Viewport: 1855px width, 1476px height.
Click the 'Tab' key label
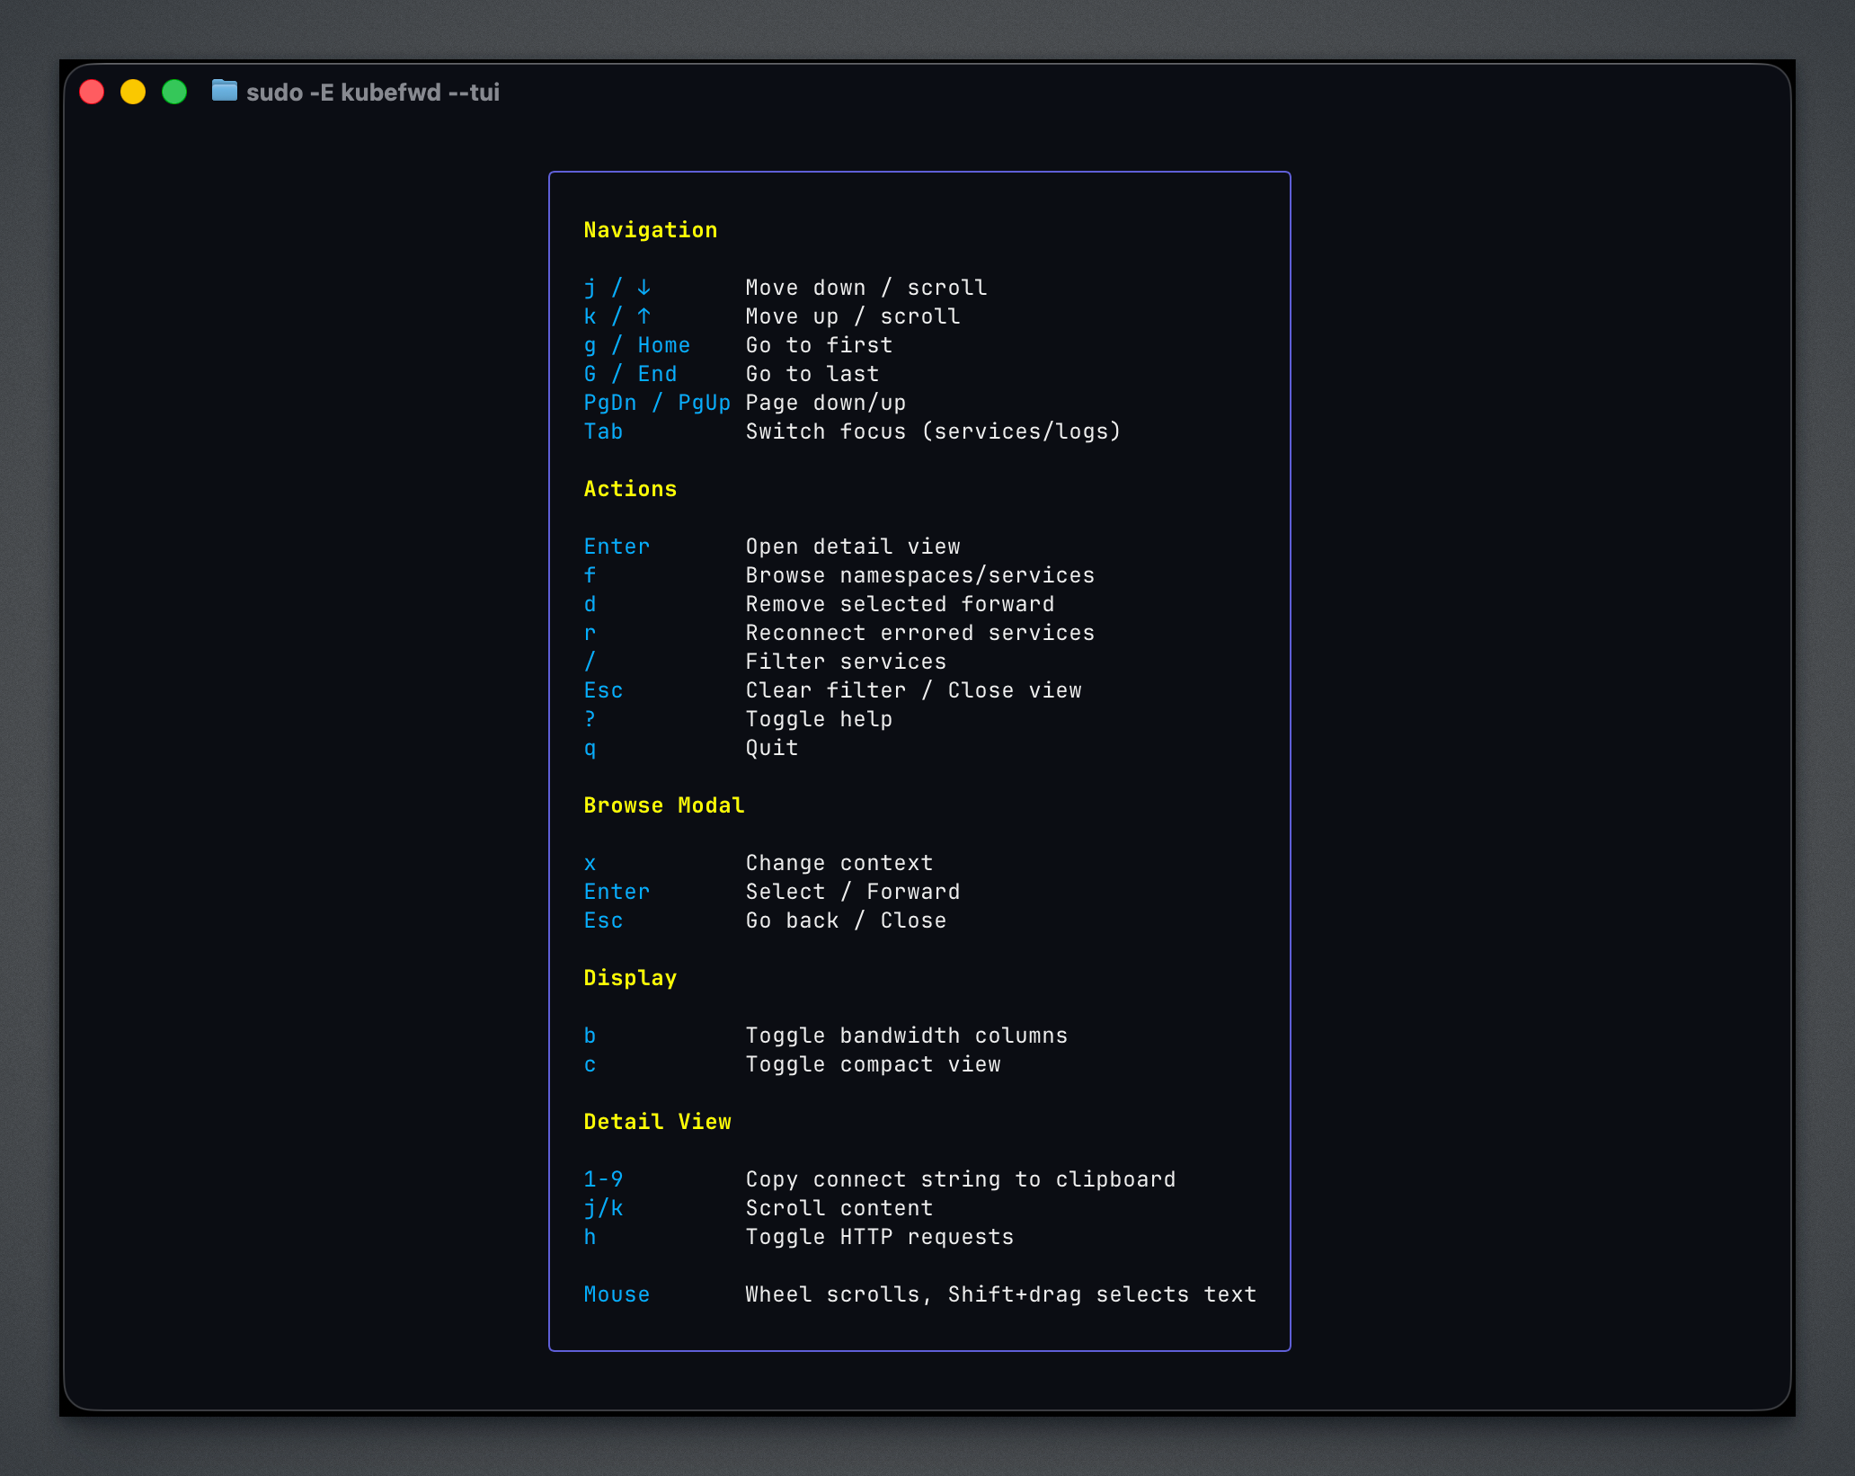click(x=603, y=431)
